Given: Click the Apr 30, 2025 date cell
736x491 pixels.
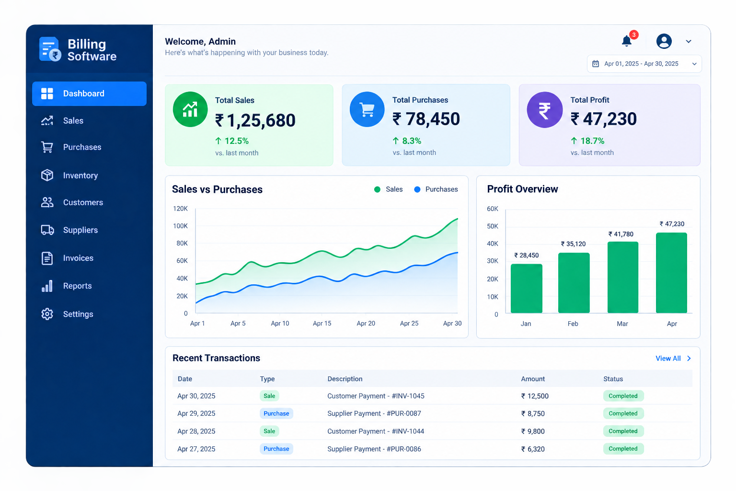Looking at the screenshot, I should [x=196, y=396].
